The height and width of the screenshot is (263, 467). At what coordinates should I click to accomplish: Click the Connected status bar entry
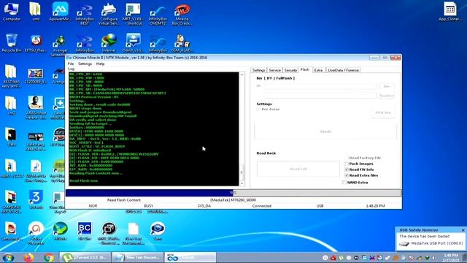pyautogui.click(x=262, y=206)
